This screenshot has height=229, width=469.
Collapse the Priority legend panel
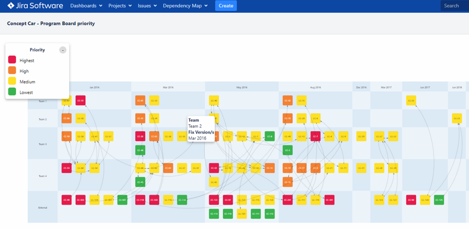tap(63, 50)
